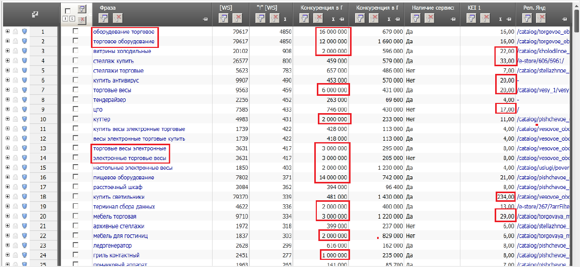Check the box for витрины холодильные
Screen dimensions: 580x267
click(x=76, y=51)
